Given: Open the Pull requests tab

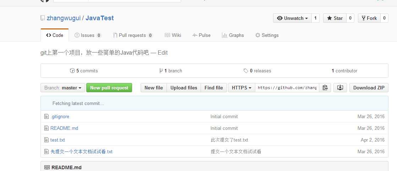Looking at the screenshot, I should click(x=133, y=35).
